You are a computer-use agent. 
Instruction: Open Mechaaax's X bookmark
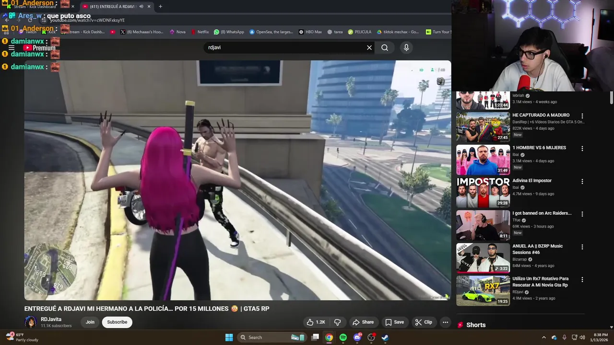pos(142,32)
